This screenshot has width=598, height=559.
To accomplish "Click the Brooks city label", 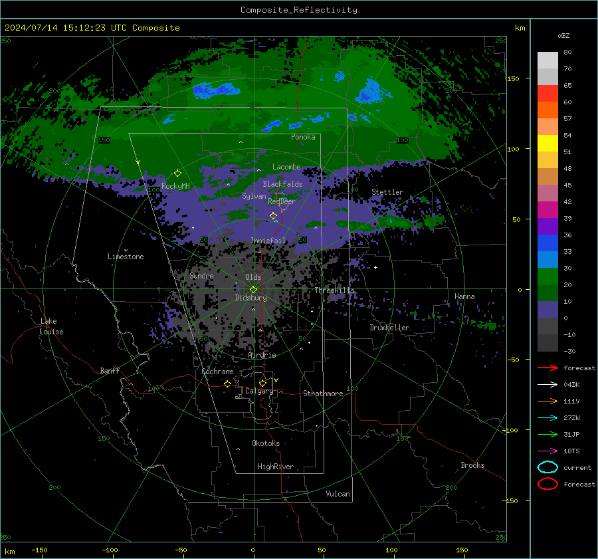I will click(x=472, y=465).
